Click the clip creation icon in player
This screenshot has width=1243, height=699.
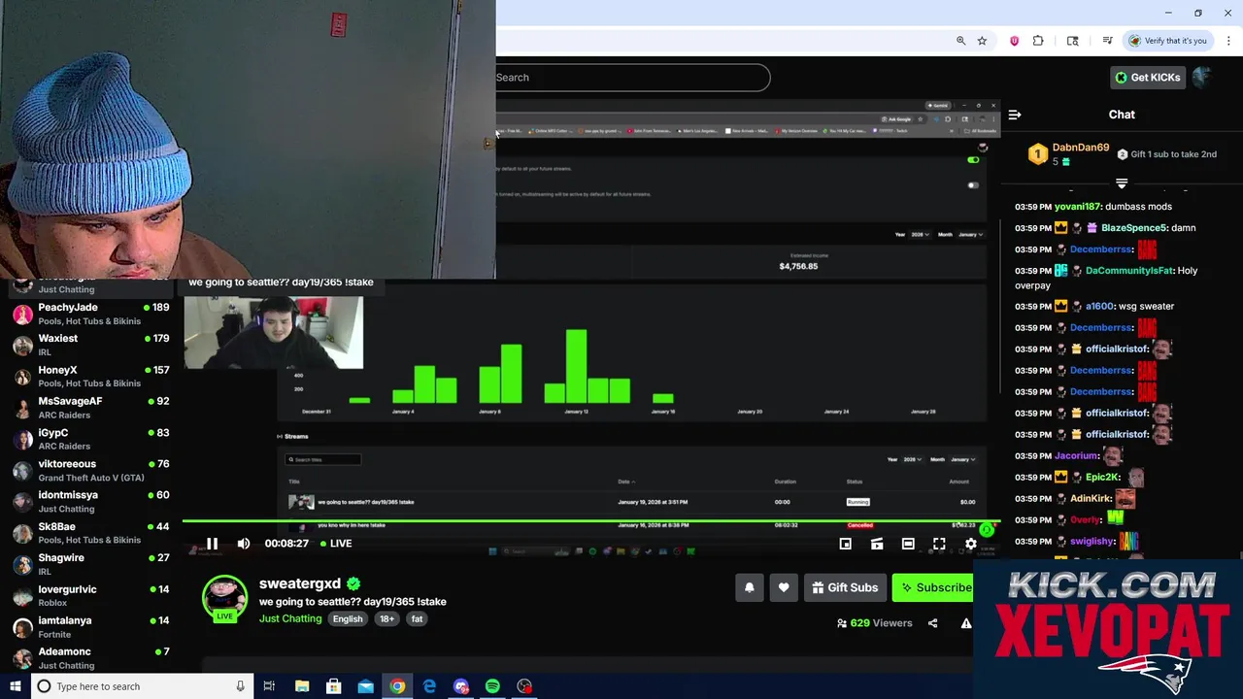pos(877,544)
